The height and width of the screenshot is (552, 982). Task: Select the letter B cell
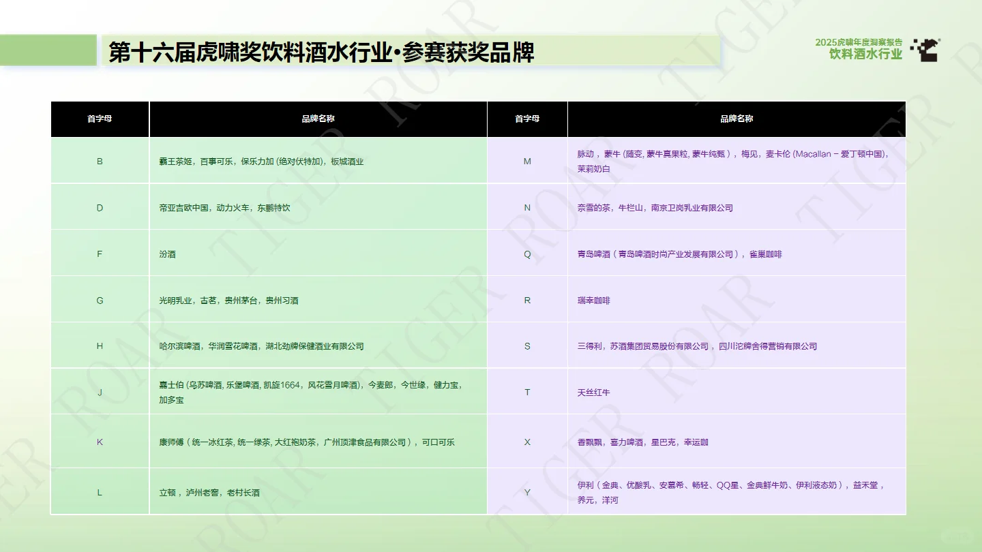tap(100, 161)
